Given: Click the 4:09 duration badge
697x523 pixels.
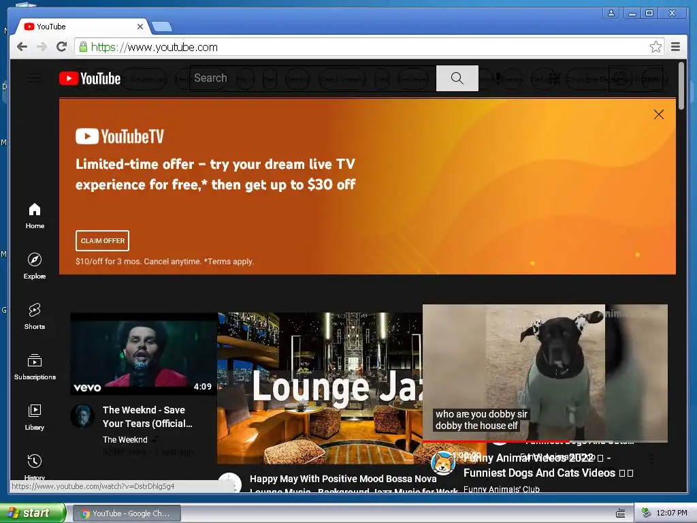Looking at the screenshot, I should (203, 387).
